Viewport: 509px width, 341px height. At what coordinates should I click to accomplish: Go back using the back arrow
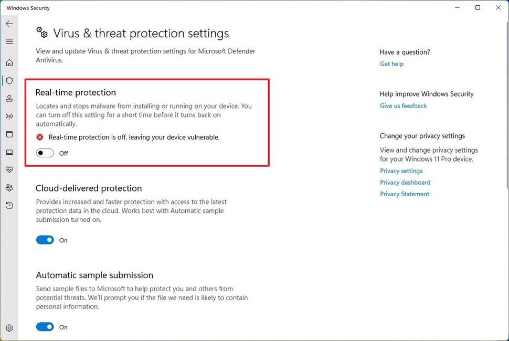click(9, 23)
